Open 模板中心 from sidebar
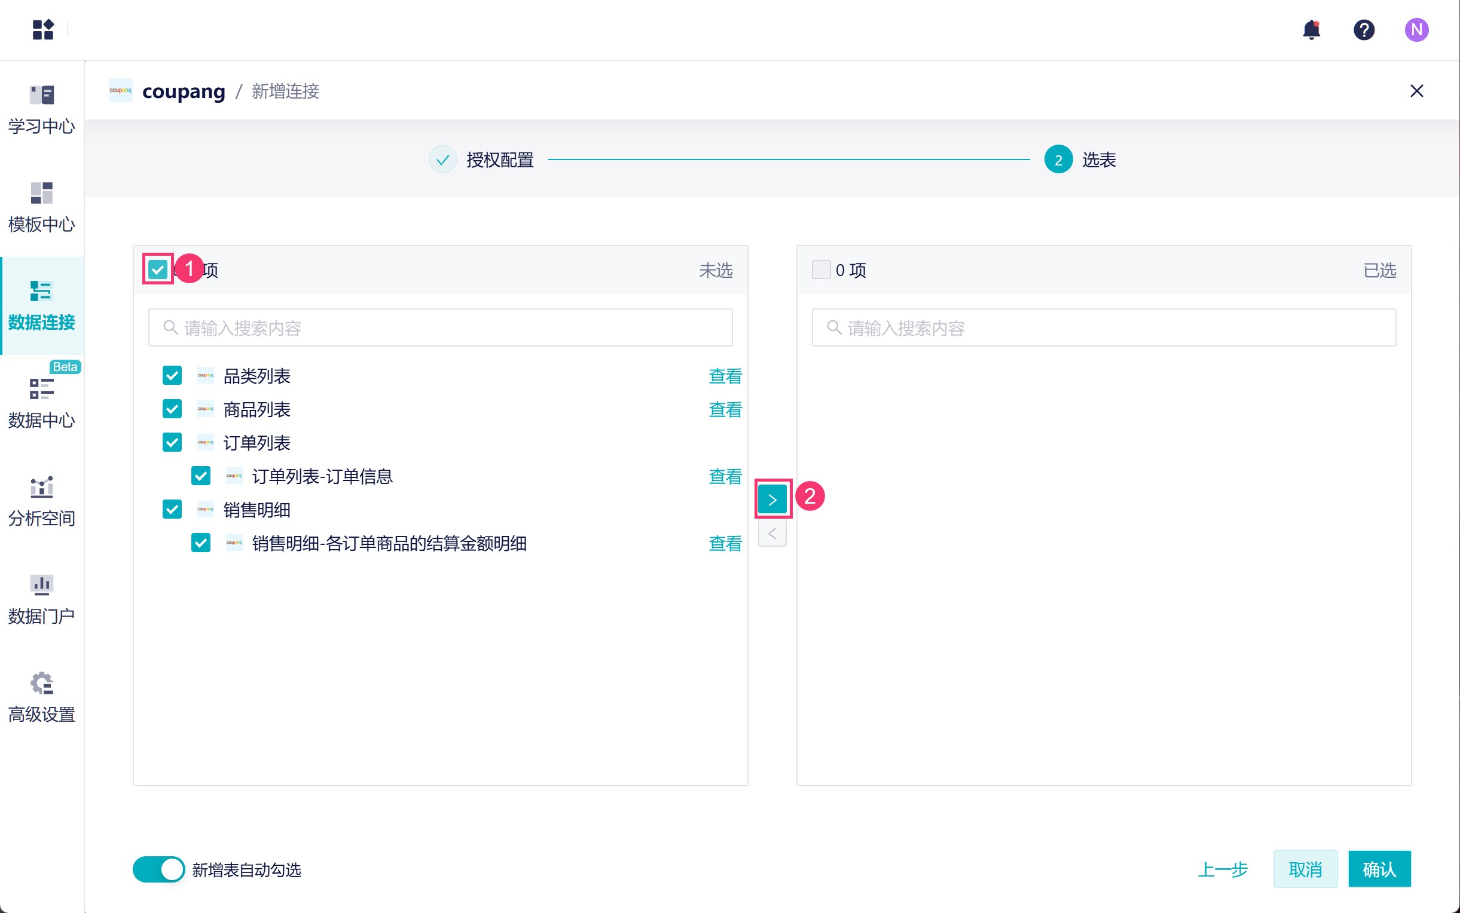 click(42, 207)
